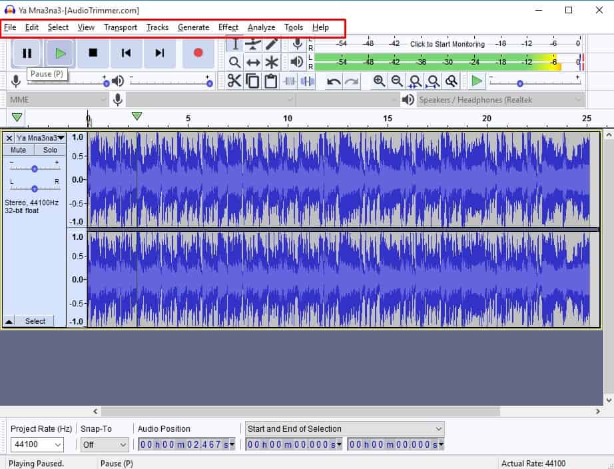The height and width of the screenshot is (469, 614).
Task: Mute the Ya Mna3na3 track
Action: point(19,150)
